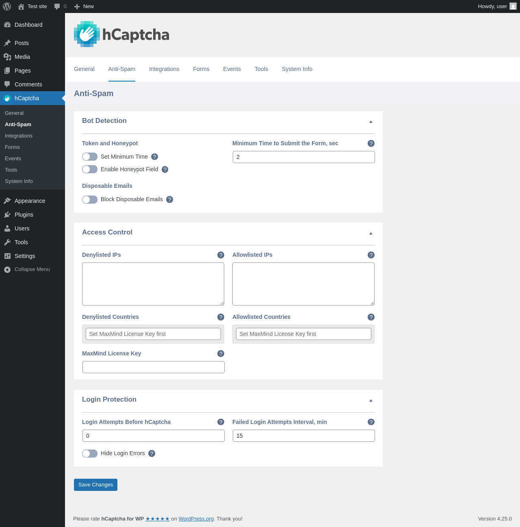Open help for MaxMind License Key

tap(221, 354)
